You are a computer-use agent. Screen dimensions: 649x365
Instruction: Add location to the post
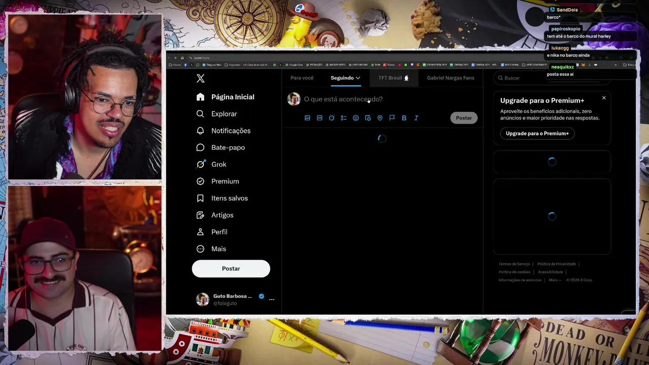380,118
